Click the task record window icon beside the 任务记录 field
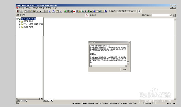This screenshot has width=181, height=107. 139,11
